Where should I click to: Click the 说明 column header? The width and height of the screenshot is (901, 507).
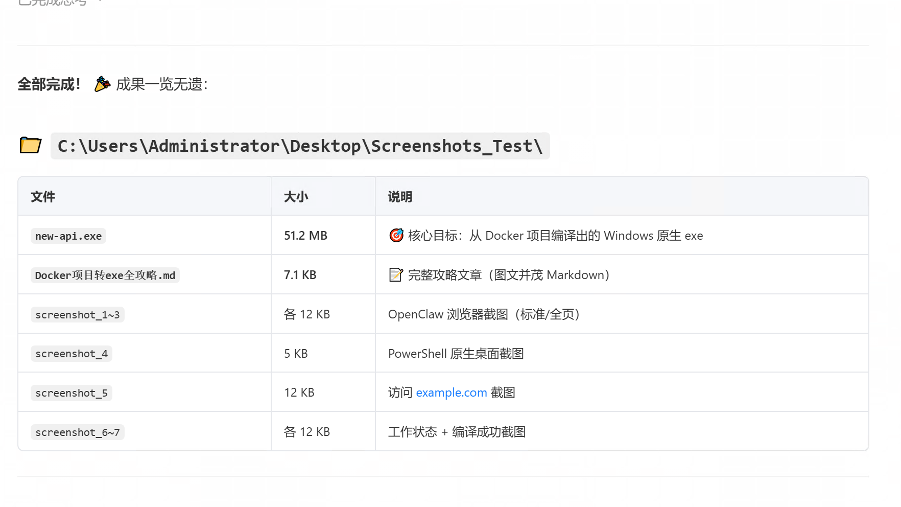tap(400, 197)
